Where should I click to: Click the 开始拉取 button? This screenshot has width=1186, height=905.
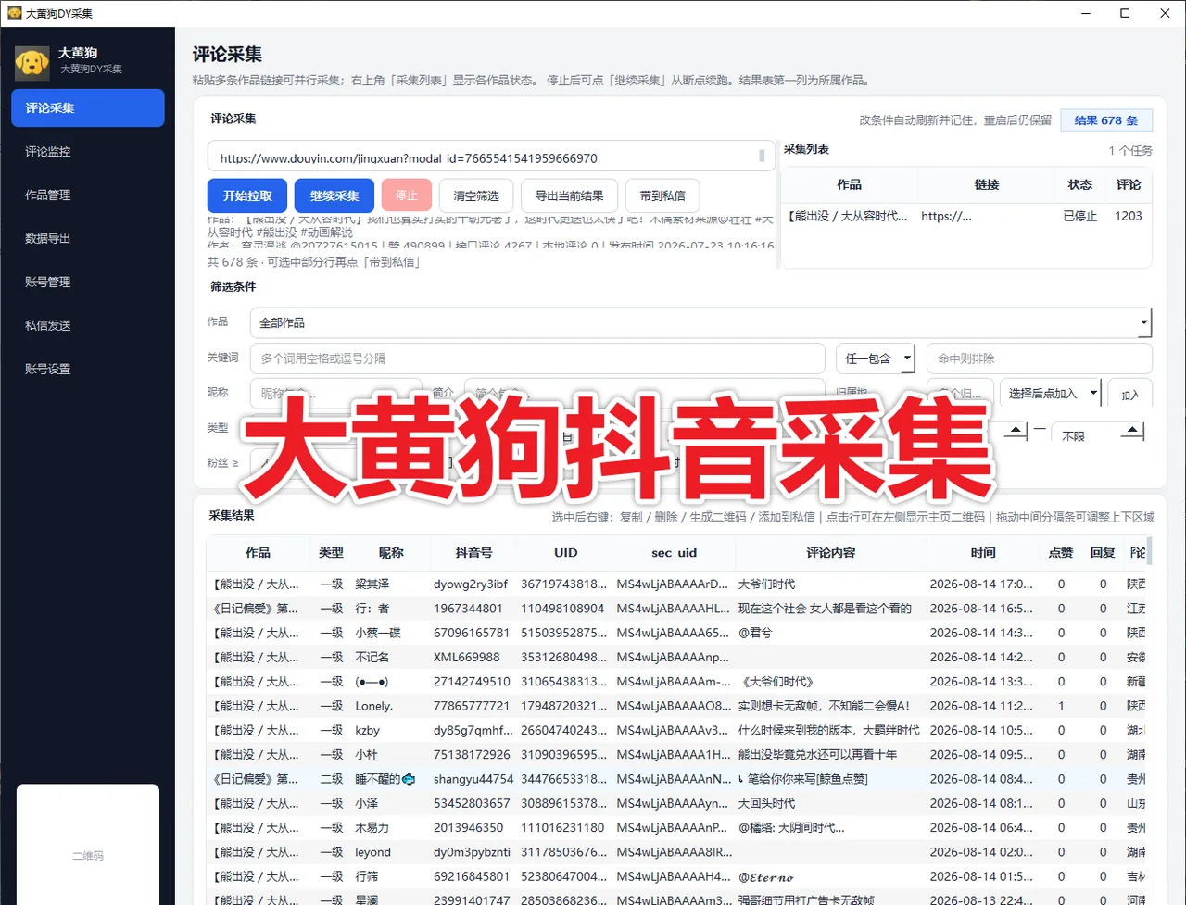(247, 195)
